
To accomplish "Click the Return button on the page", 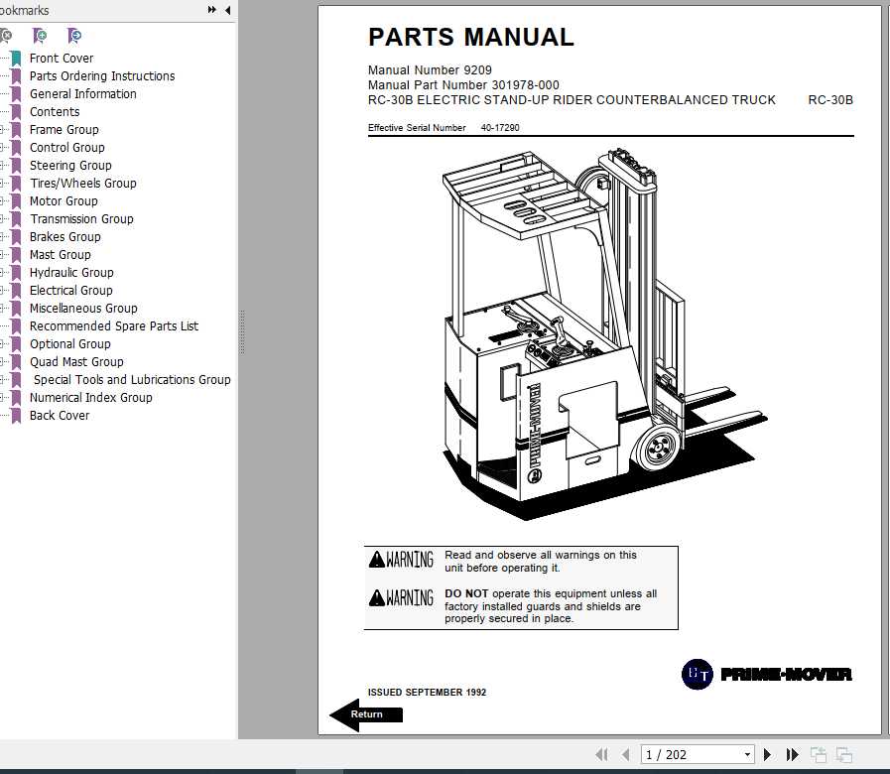I will click(x=366, y=713).
